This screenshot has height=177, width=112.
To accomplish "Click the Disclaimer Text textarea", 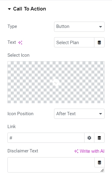I will (x=51, y=165).
